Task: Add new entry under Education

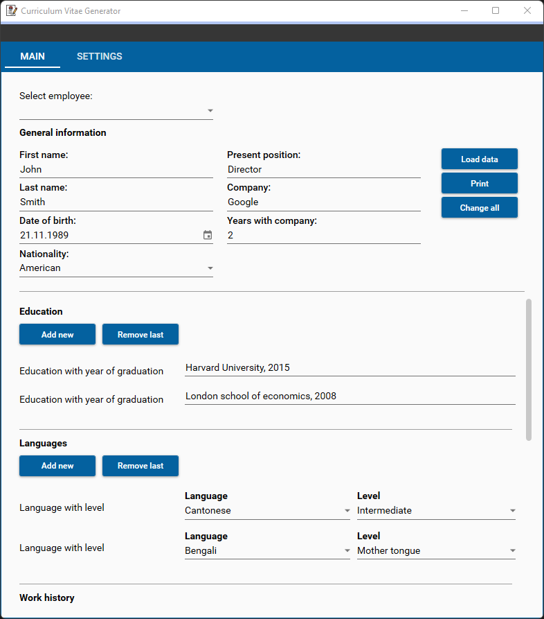Action: pos(57,334)
